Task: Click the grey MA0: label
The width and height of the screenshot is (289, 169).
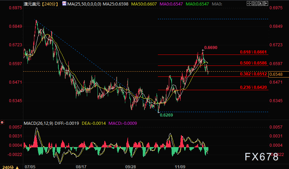Action: pos(217,4)
